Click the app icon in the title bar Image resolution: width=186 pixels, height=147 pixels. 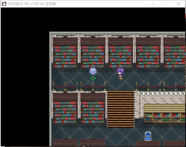(4, 4)
